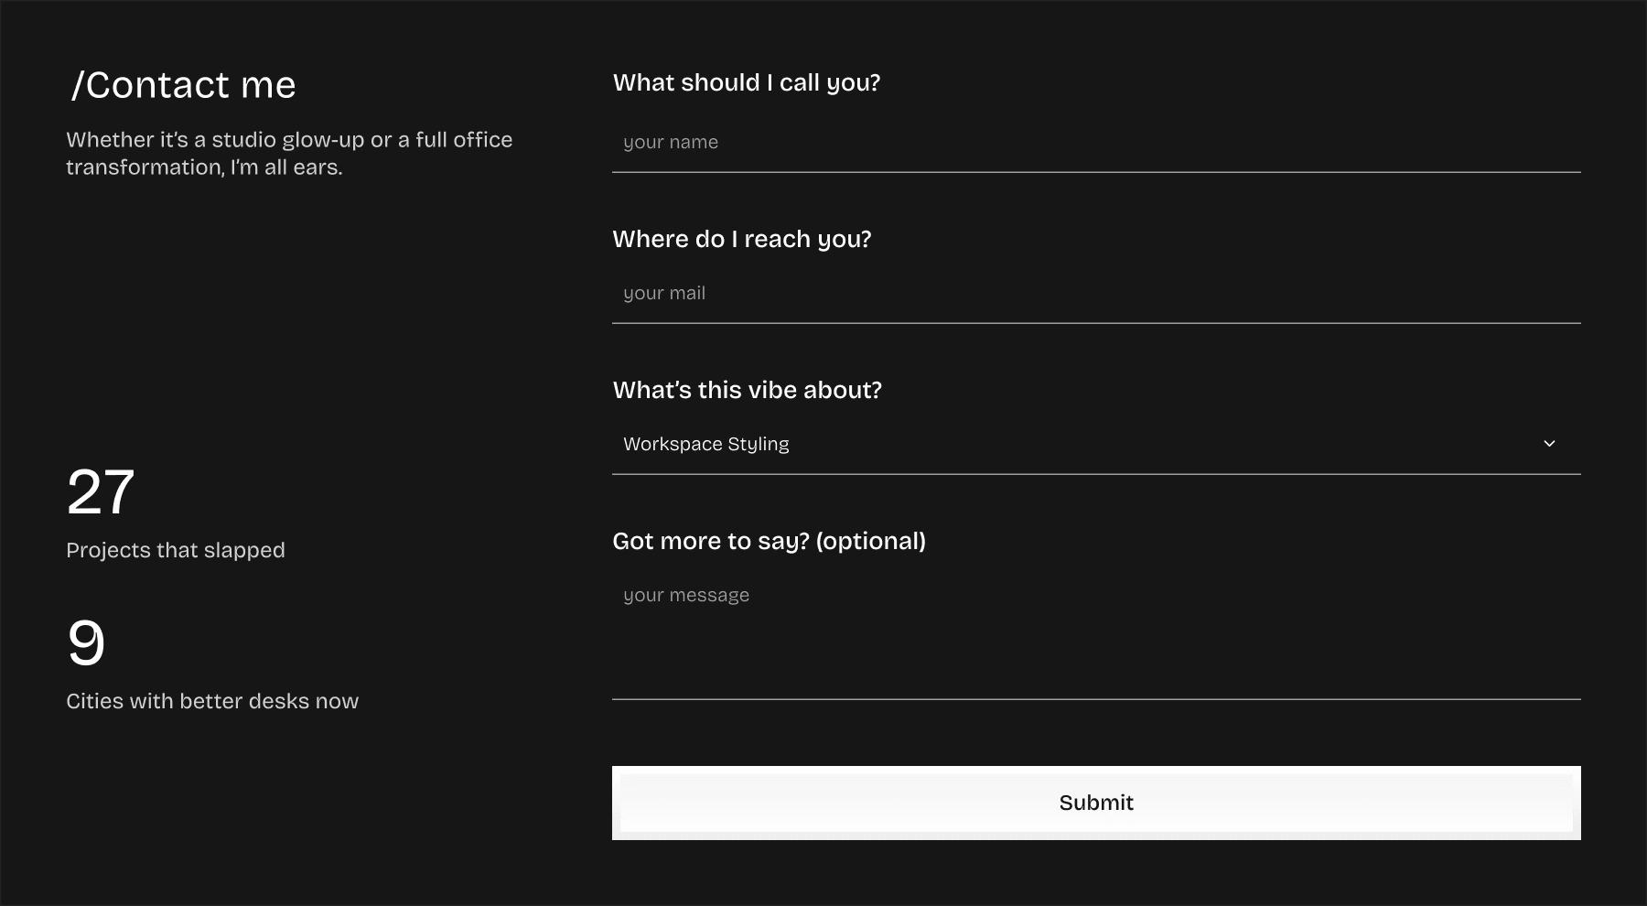Click the "your message" placeholder text
The width and height of the screenshot is (1647, 906).
pos(686,596)
